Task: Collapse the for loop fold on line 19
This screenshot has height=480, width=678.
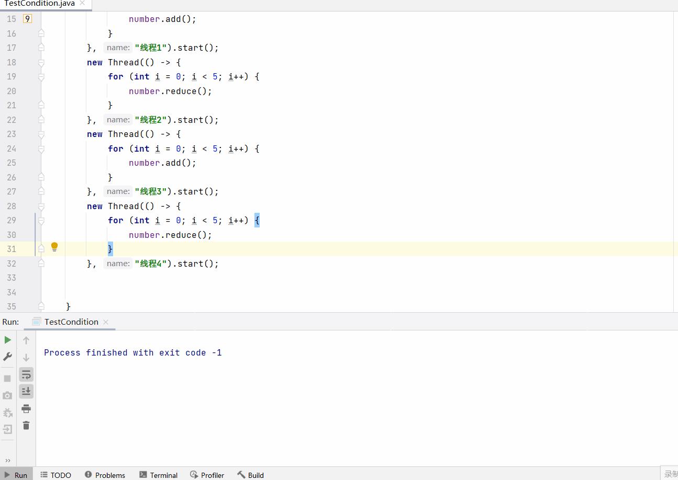Action: 41,77
